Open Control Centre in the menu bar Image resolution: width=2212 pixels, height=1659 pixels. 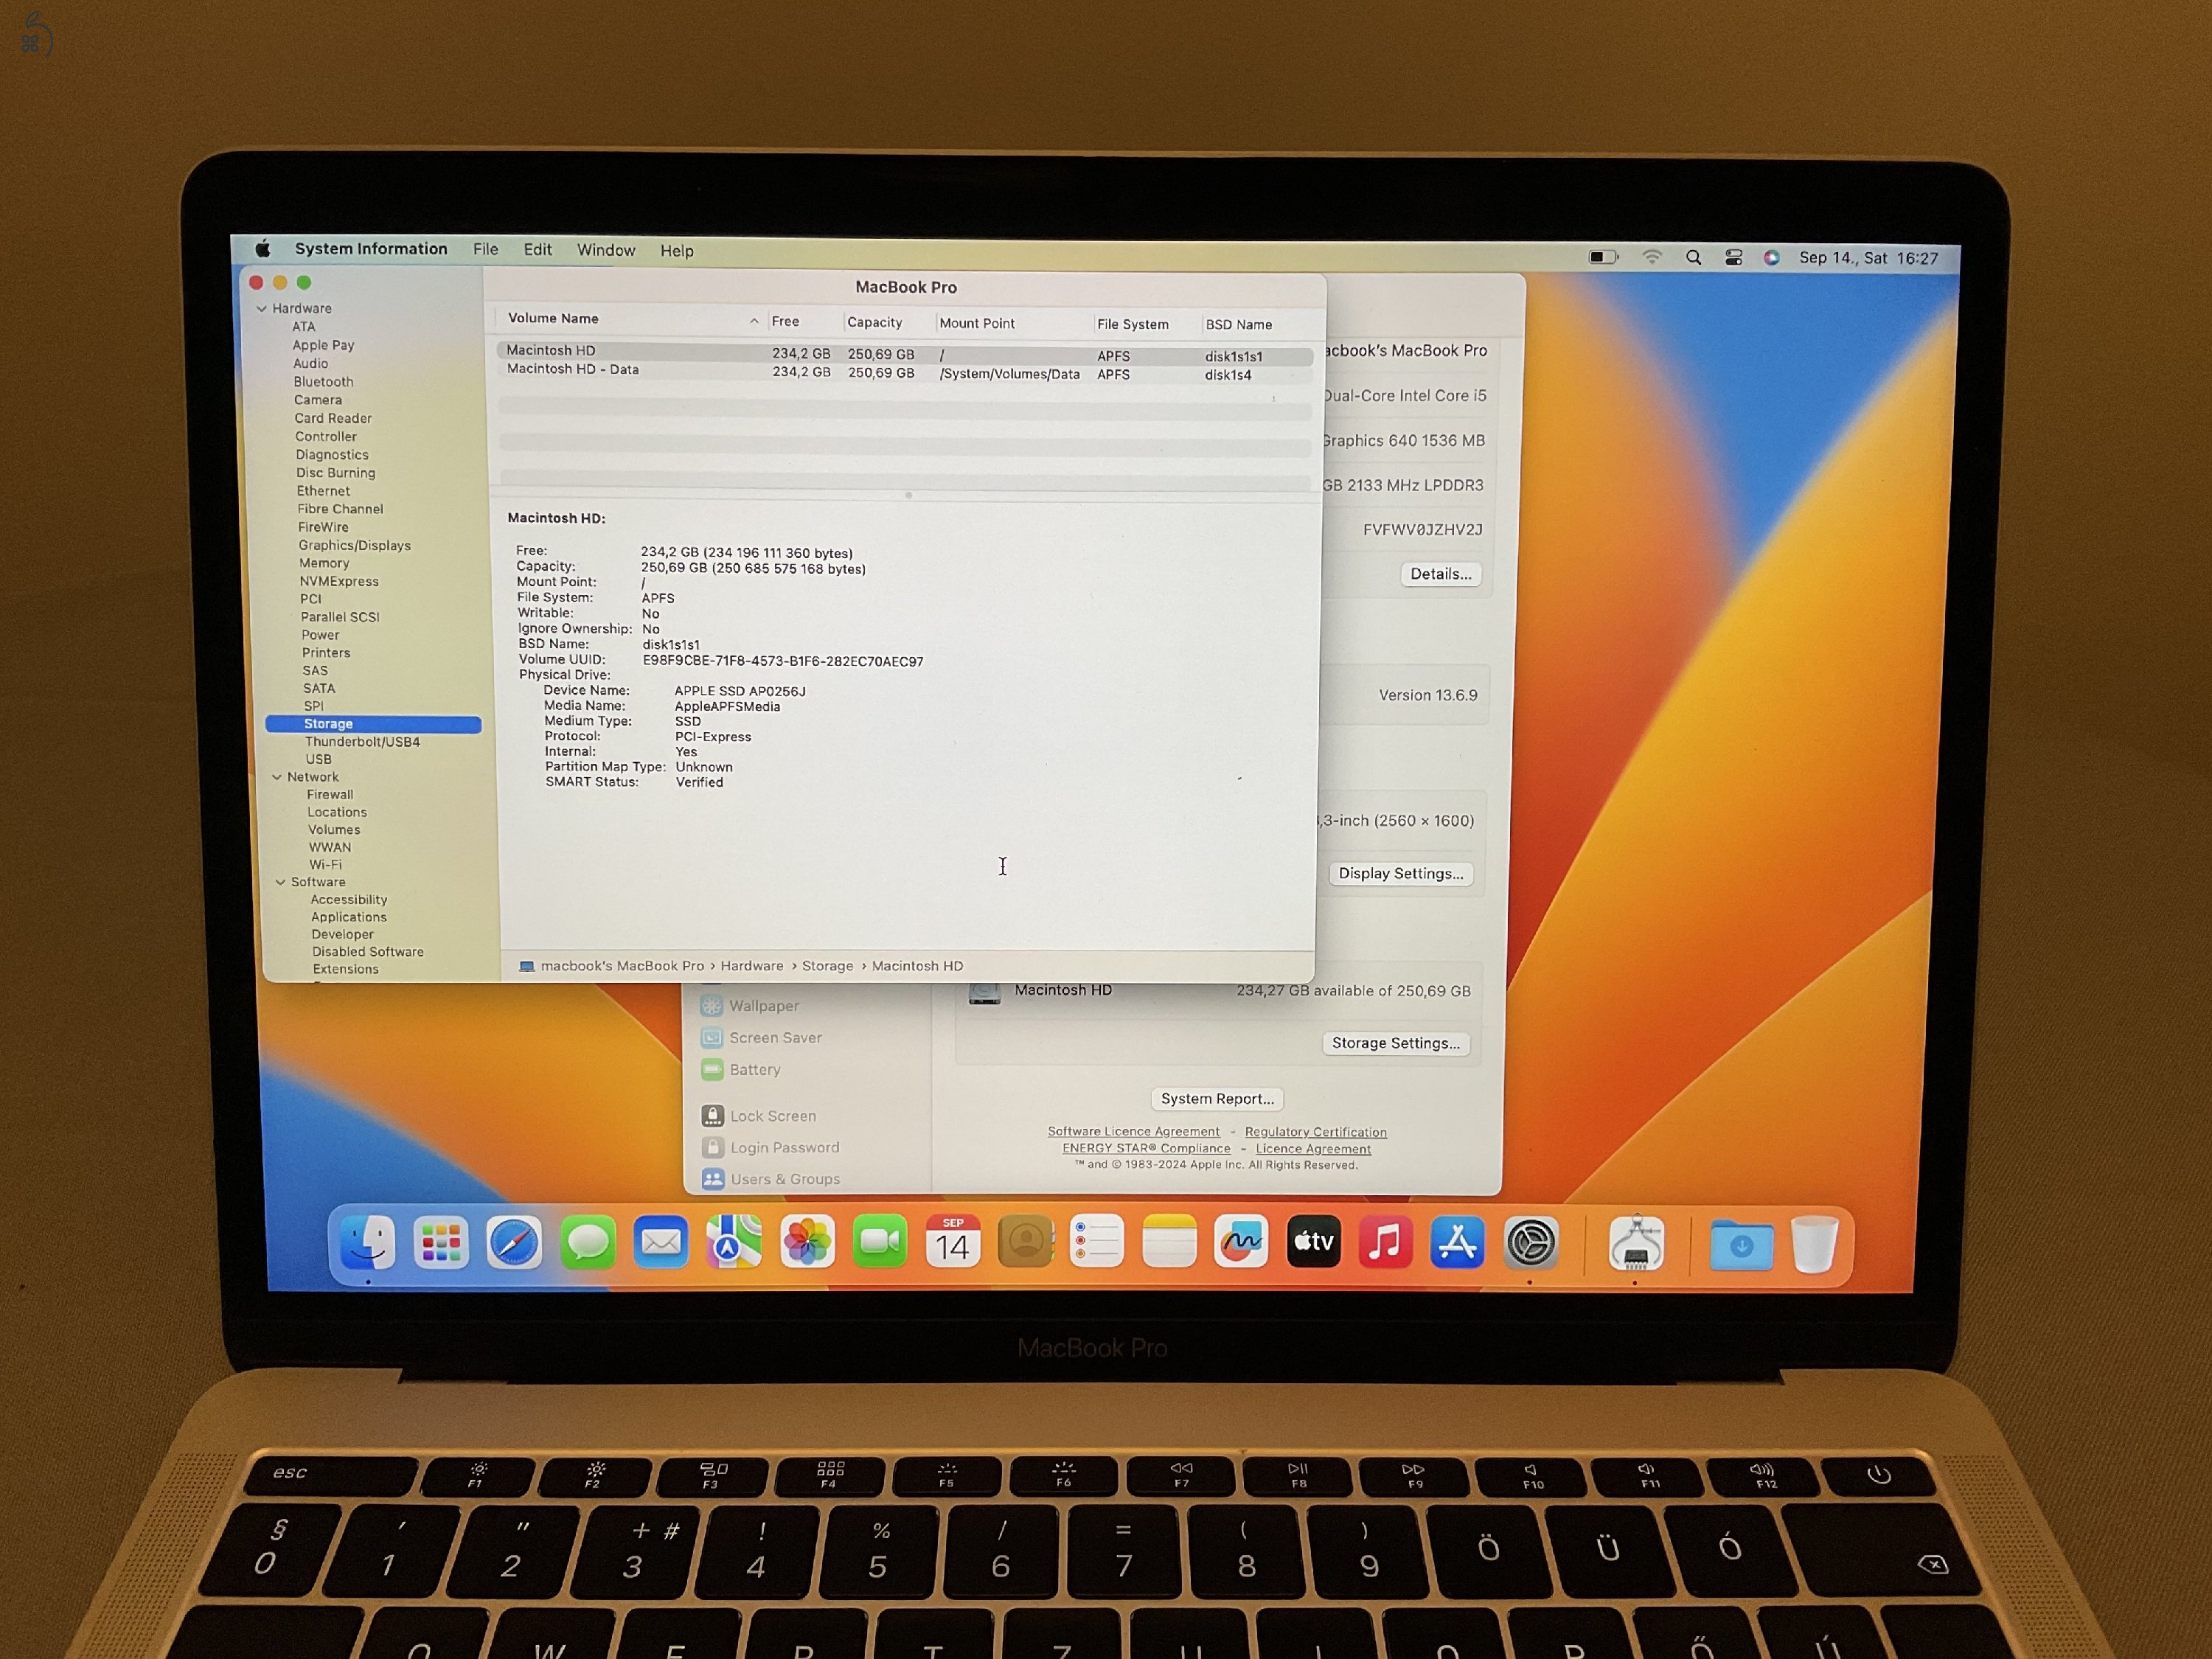click(1733, 257)
